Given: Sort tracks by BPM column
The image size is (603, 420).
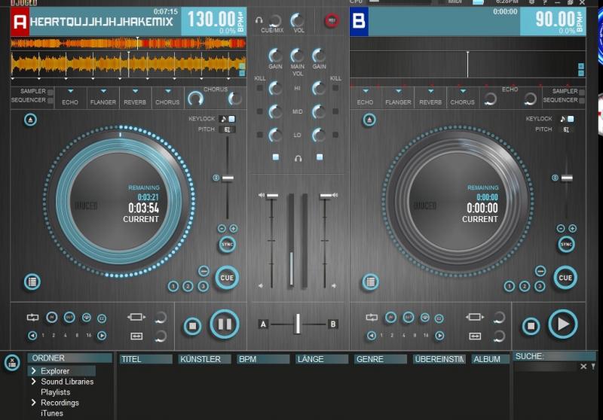Looking at the screenshot, I should click(263, 359).
